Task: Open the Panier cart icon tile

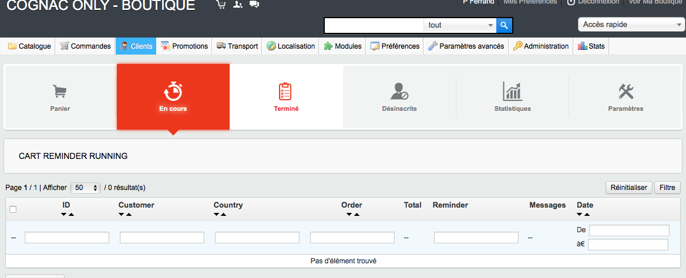Action: click(x=59, y=92)
